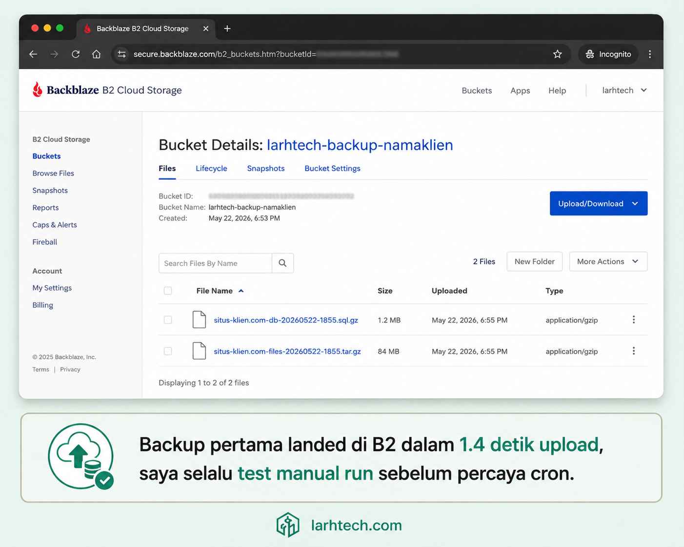Open options menu for sql.gz file

(x=634, y=320)
